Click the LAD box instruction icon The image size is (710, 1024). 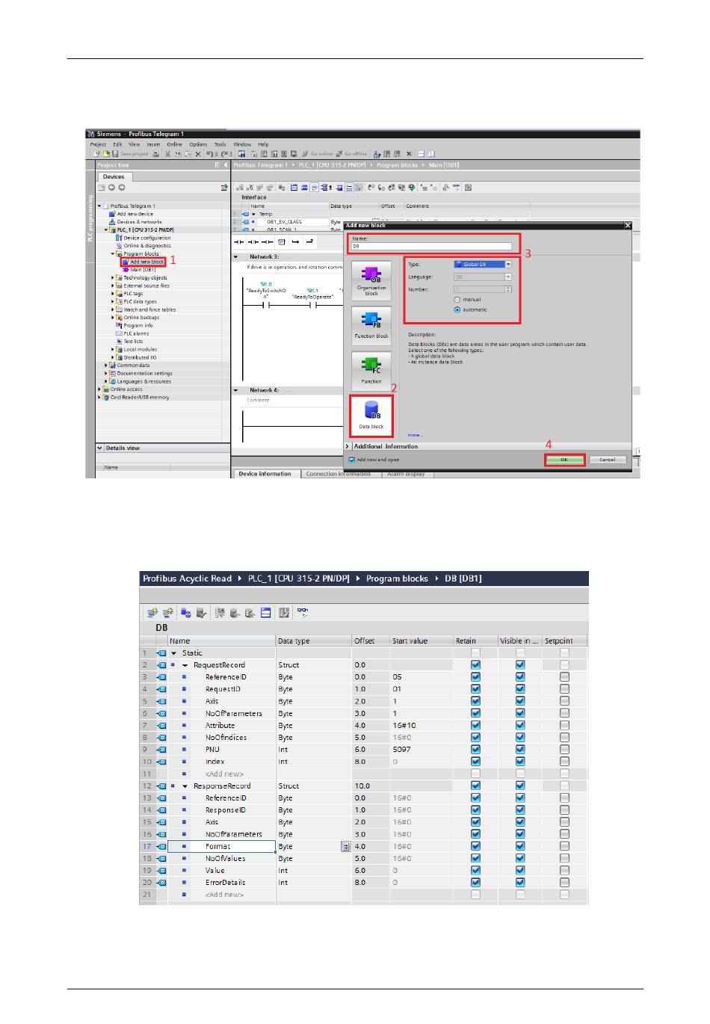282,242
